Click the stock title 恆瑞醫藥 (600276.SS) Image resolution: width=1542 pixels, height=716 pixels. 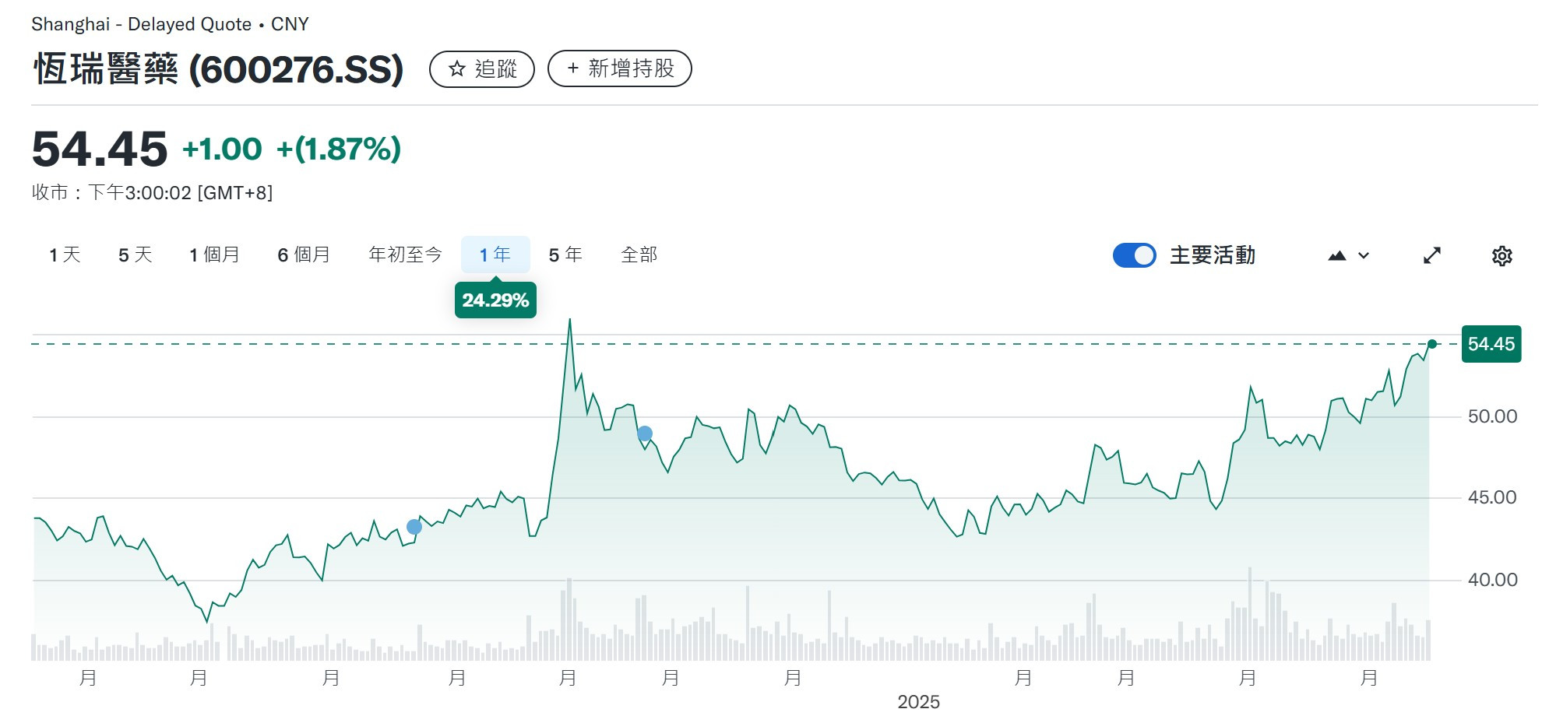(x=219, y=69)
